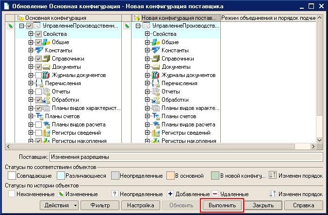Click the Константы icon in left tree
328x215 pixels.
[x=39, y=50]
